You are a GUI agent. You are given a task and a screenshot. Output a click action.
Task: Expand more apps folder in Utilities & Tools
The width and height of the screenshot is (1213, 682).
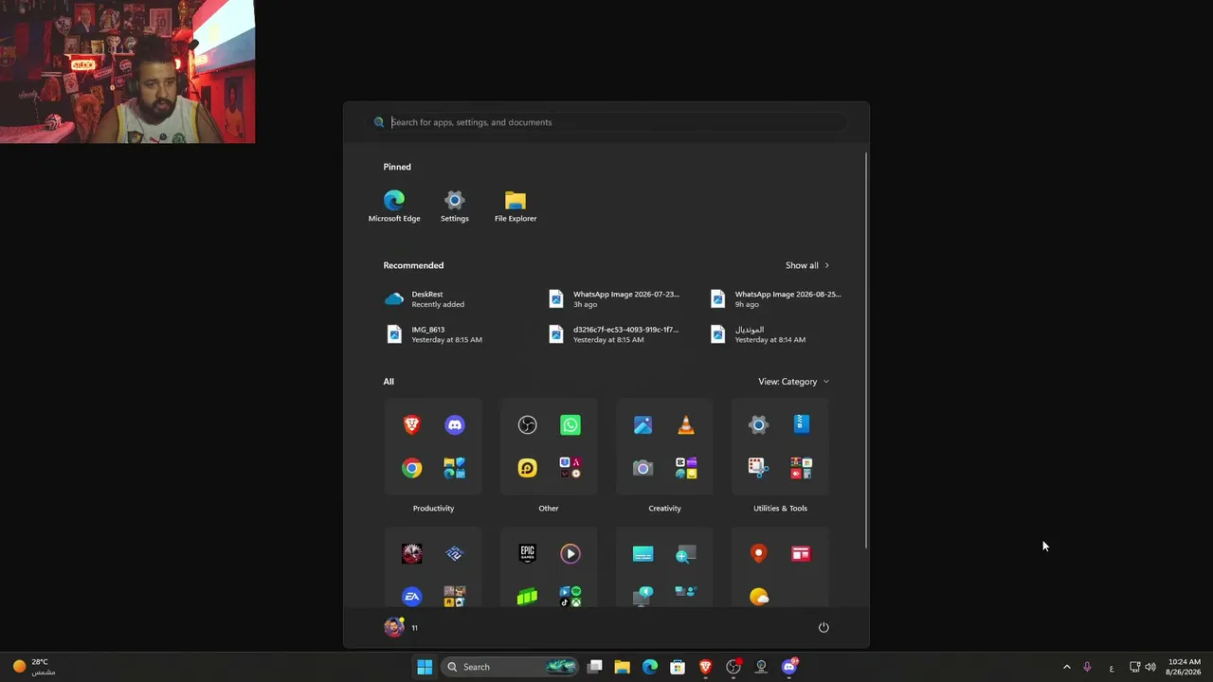801,468
